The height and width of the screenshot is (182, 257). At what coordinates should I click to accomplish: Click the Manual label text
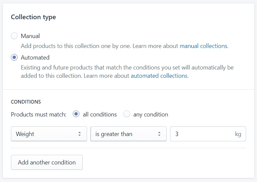tap(30, 36)
